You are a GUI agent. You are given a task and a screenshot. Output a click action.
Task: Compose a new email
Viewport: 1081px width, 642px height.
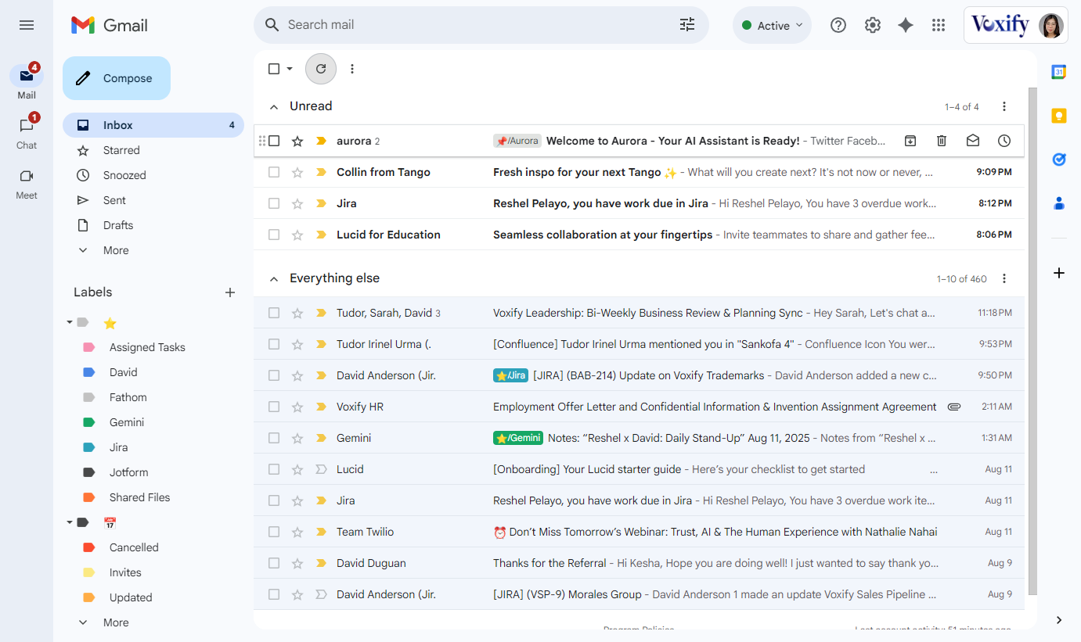[117, 78]
